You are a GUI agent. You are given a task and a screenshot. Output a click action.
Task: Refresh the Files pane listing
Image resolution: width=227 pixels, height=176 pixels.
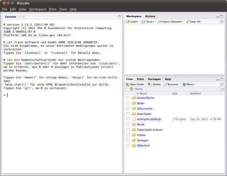(x=222, y=84)
